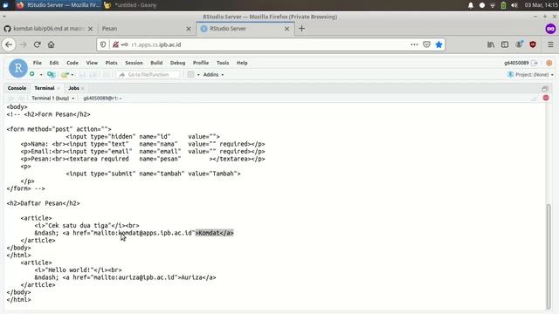Image resolution: width=559 pixels, height=314 pixels.
Task: Click the red uBlock shield extension icon
Action: tap(533, 44)
